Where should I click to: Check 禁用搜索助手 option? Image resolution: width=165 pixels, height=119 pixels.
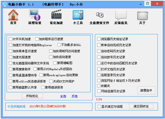pyautogui.click(x=10, y=69)
